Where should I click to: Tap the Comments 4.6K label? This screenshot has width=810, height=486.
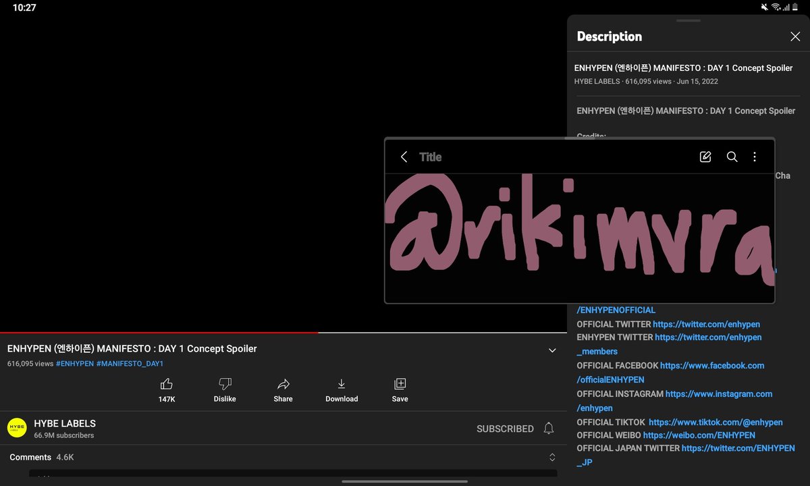pyautogui.click(x=42, y=458)
